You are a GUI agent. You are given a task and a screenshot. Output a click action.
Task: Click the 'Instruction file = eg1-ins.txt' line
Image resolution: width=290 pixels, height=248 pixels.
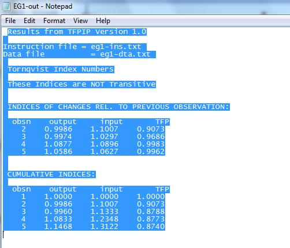coord(72,47)
